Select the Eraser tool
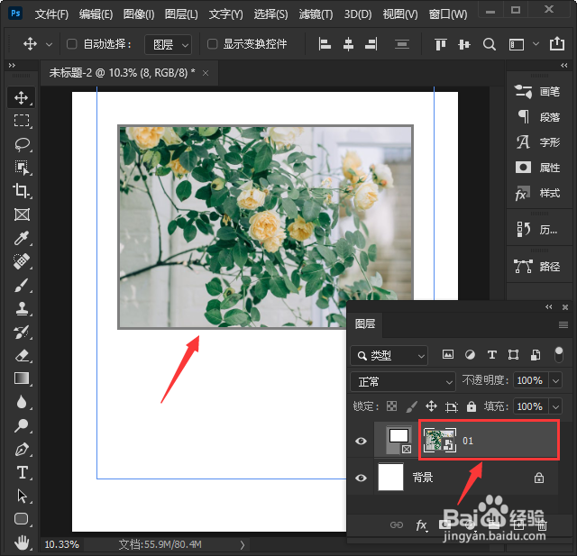The image size is (577, 556). [22, 356]
